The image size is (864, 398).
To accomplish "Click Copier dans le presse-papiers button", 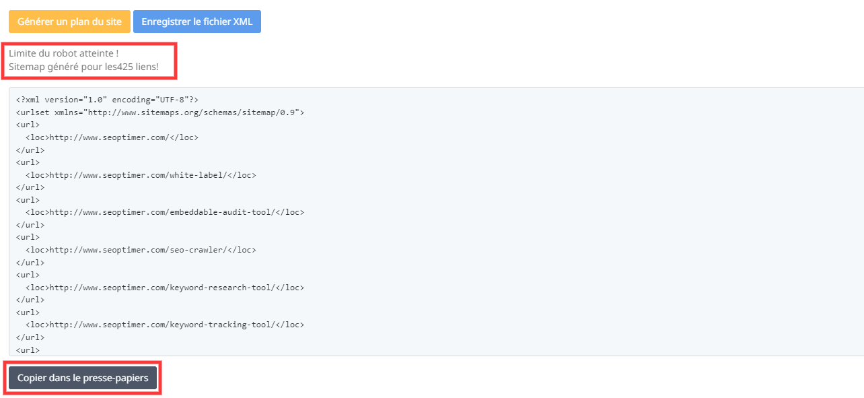I will click(x=83, y=378).
